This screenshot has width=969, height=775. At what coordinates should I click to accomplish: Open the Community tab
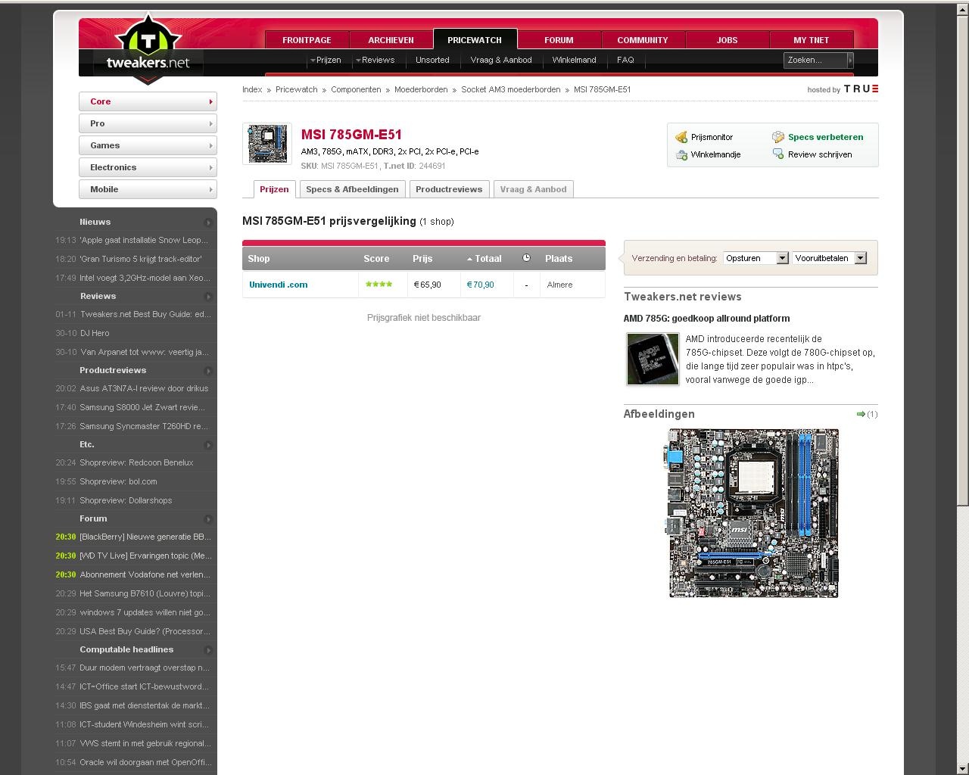coord(643,40)
